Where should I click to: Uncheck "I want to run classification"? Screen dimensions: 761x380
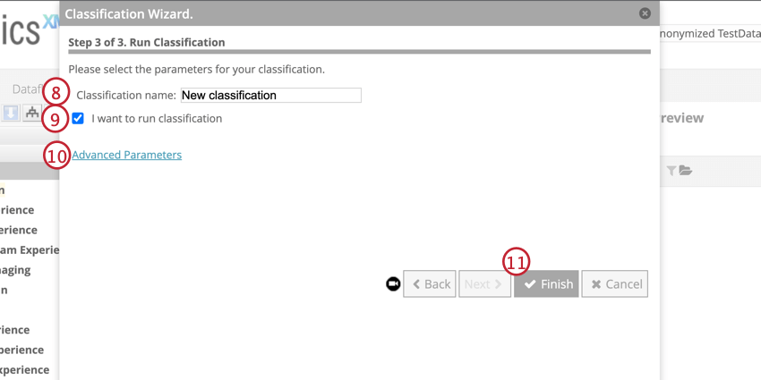point(78,118)
